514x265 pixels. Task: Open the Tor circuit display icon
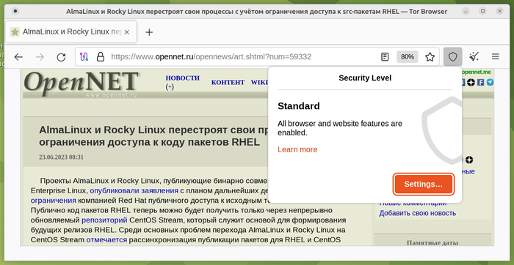click(84, 57)
